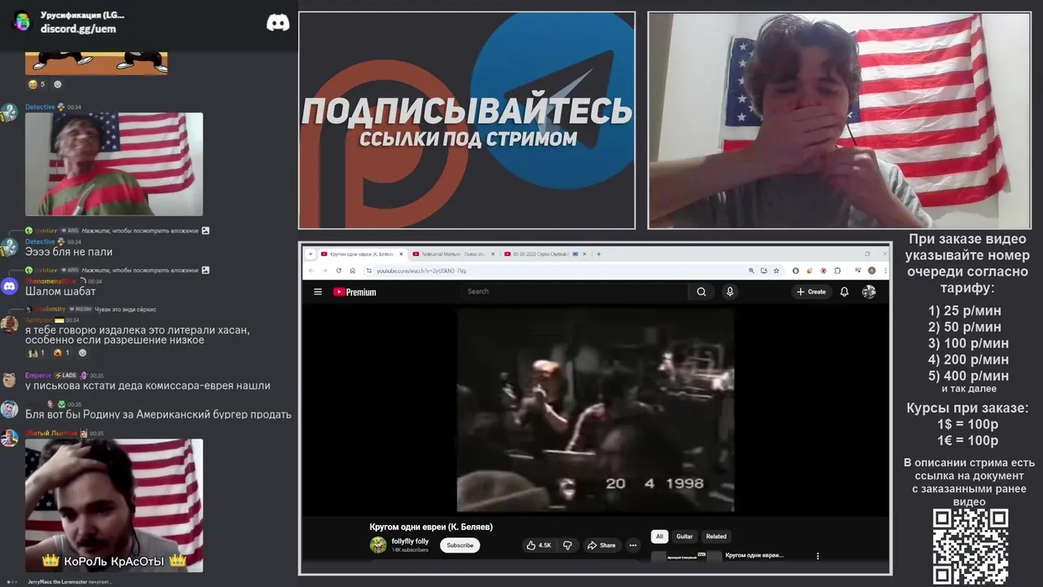Open the КоРоЛь КрАсОтЫ image attachment
This screenshot has height=587, width=1043.
tap(114, 505)
